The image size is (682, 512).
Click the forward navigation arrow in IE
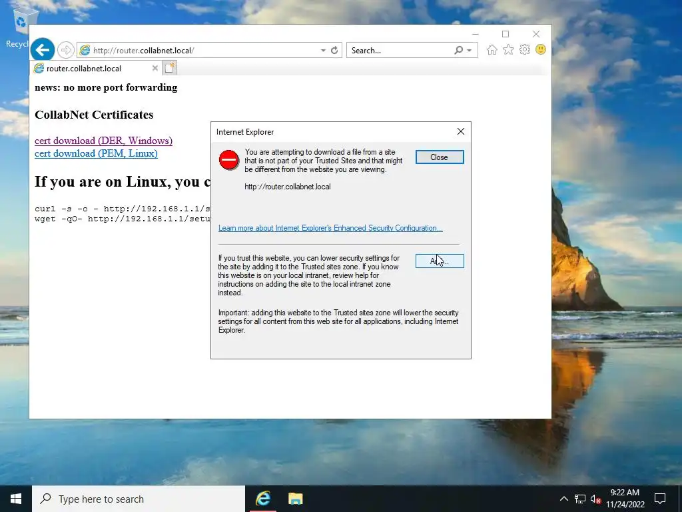pyautogui.click(x=66, y=50)
